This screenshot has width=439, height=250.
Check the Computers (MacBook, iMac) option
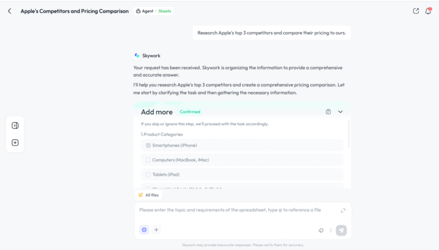click(x=148, y=160)
